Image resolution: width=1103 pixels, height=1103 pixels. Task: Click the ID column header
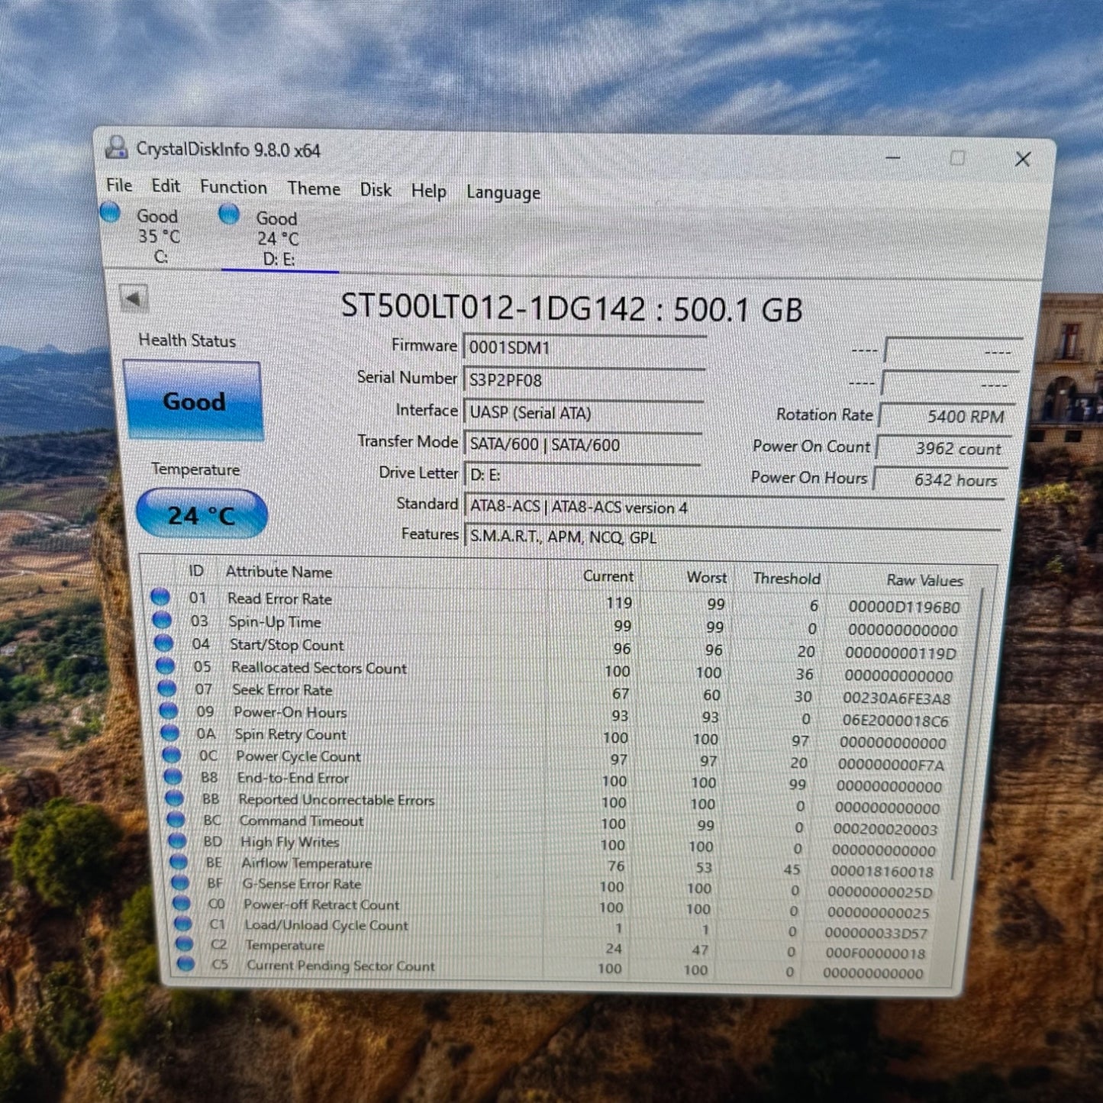coord(196,570)
